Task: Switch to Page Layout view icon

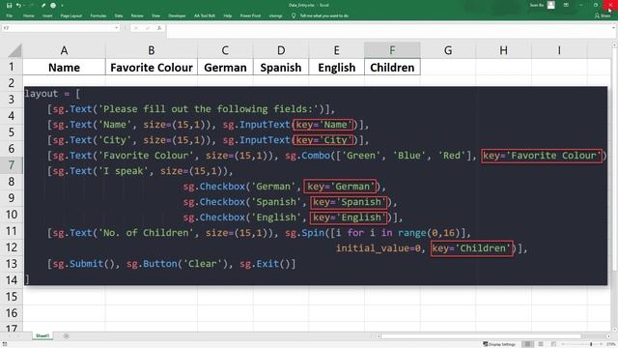Action: [541, 344]
